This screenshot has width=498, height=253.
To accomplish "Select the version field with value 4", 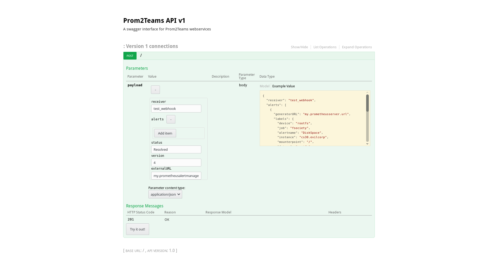I will (x=176, y=163).
